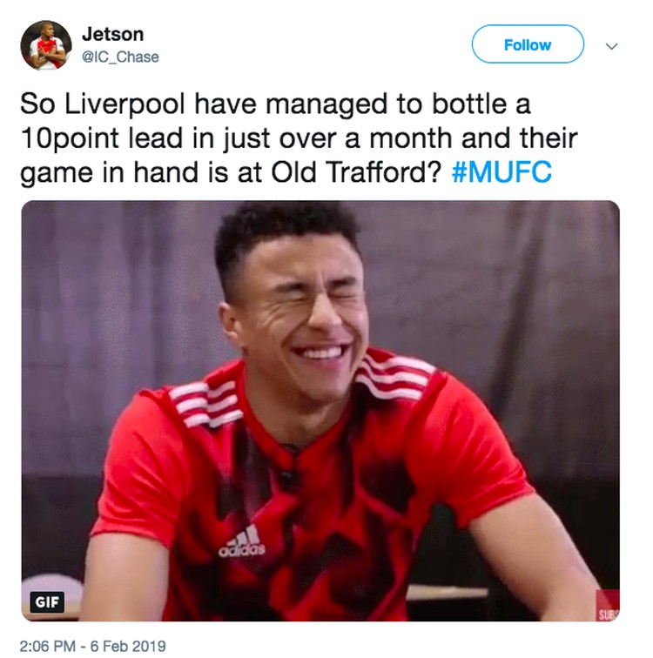Open the @IC_Chase handle link
This screenshot has width=653, height=658.
[120, 57]
